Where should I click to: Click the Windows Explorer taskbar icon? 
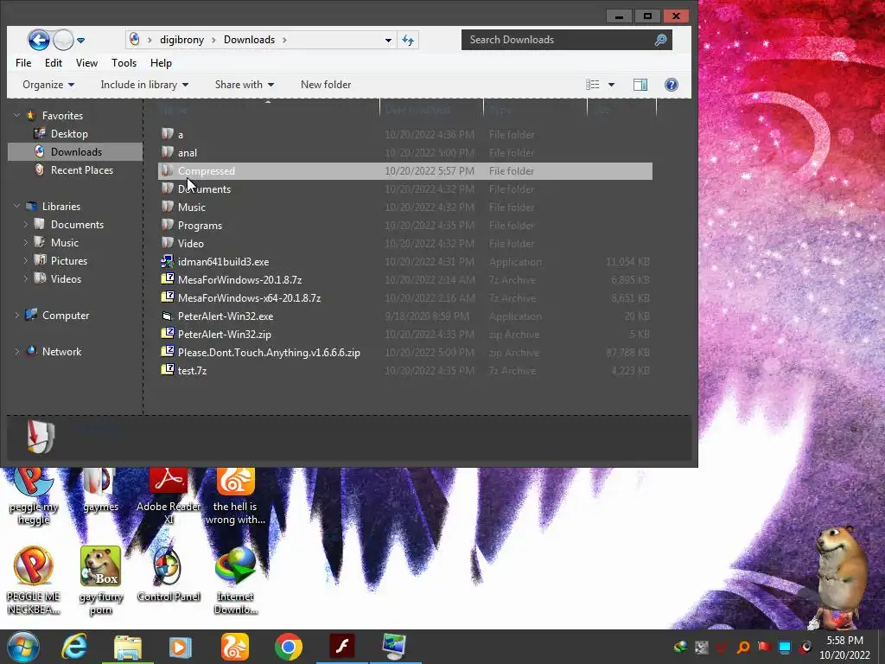click(128, 647)
